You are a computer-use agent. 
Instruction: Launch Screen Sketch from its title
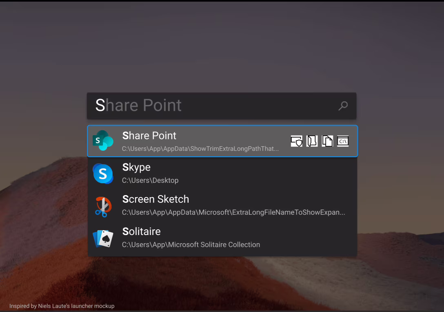coord(155,199)
